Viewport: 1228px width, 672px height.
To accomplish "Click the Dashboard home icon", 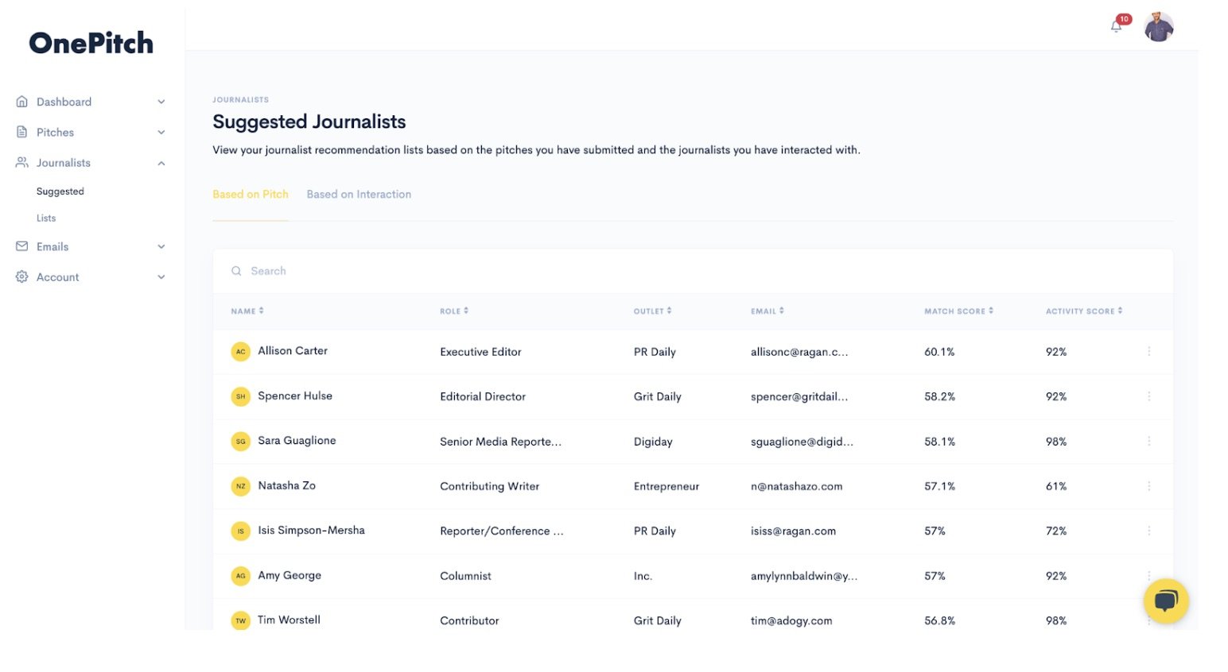I will (22, 102).
